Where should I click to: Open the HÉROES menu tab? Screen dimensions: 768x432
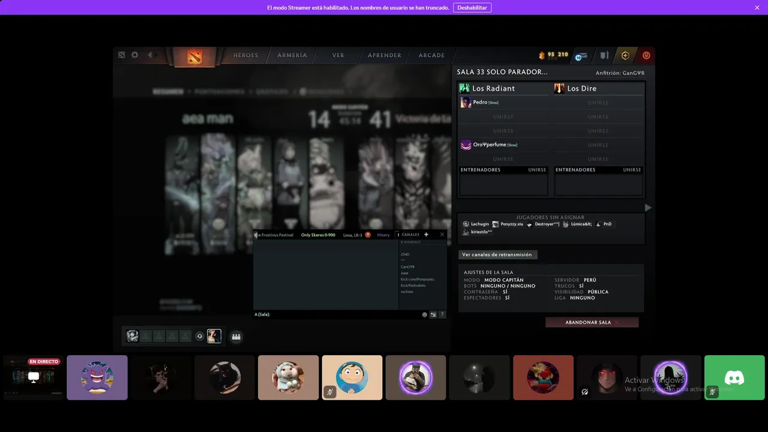point(245,55)
